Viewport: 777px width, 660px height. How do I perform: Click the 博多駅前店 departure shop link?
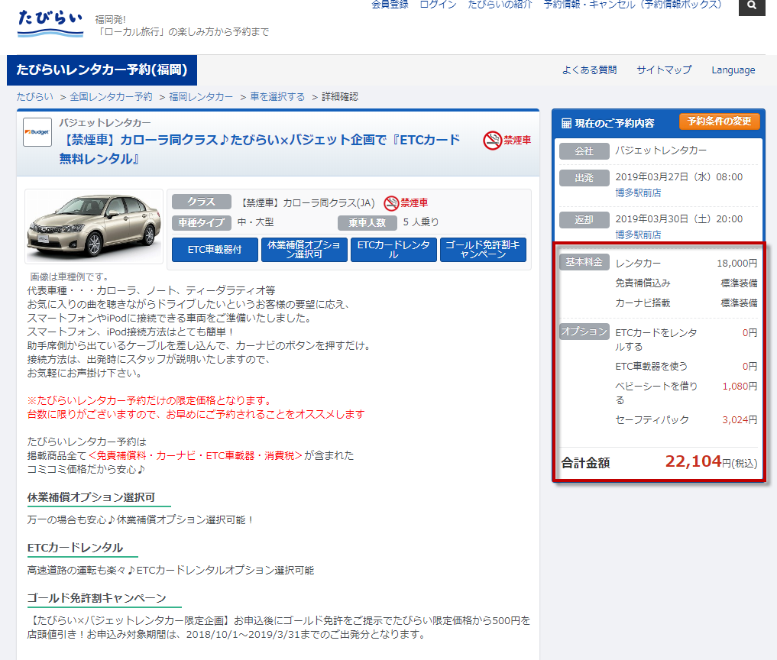pos(638,192)
